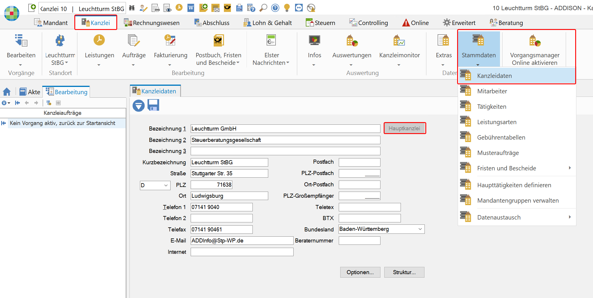Viewport: 593px width, 298px height.
Task: Open the Beratung ribbon tab
Action: click(x=506, y=23)
